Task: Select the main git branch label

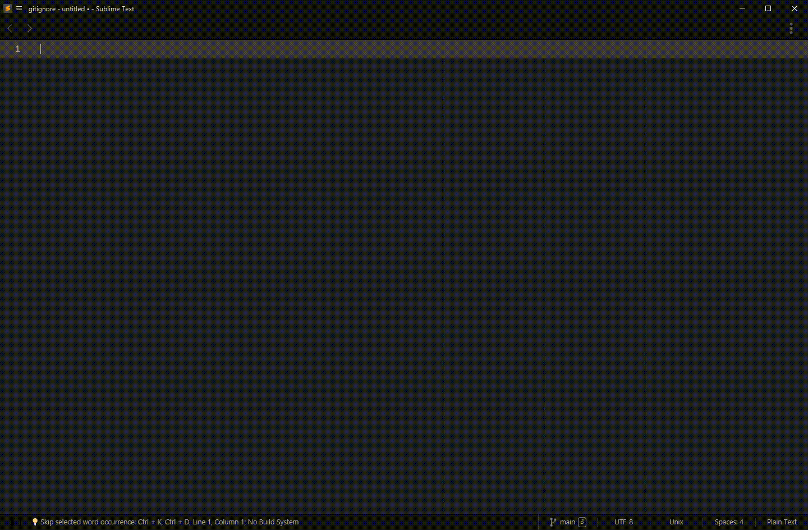Action: click(x=567, y=522)
